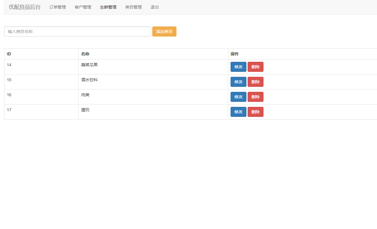Open the 订单管理 menu item

57,7
